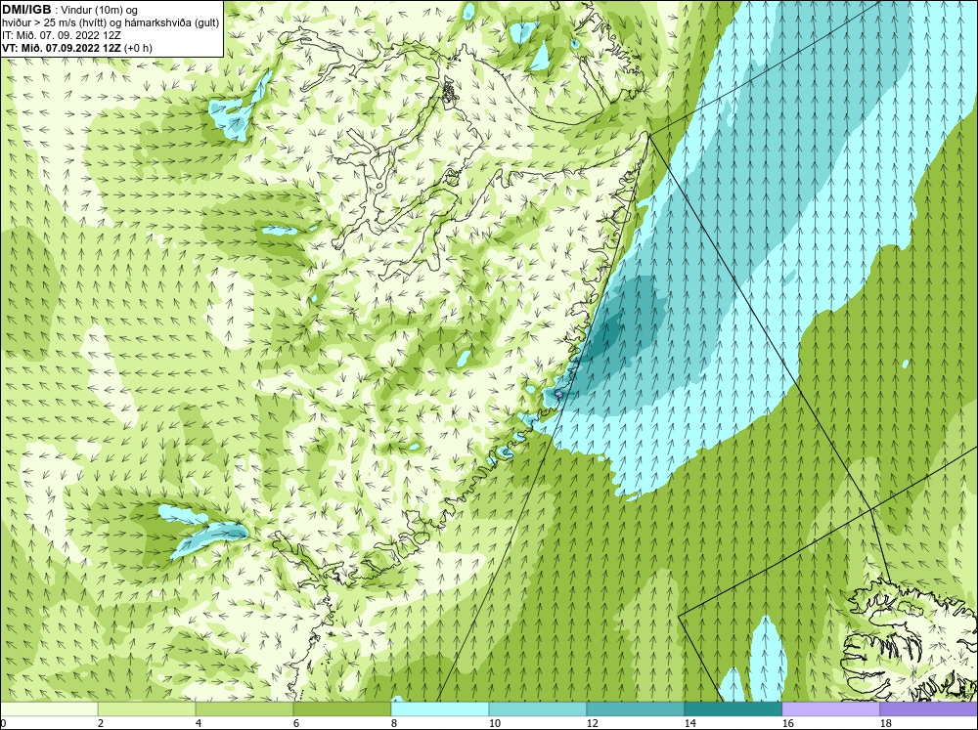Click the 'hviður > 25 m/s' legend description line
The height and width of the screenshot is (730, 978).
tap(111, 22)
